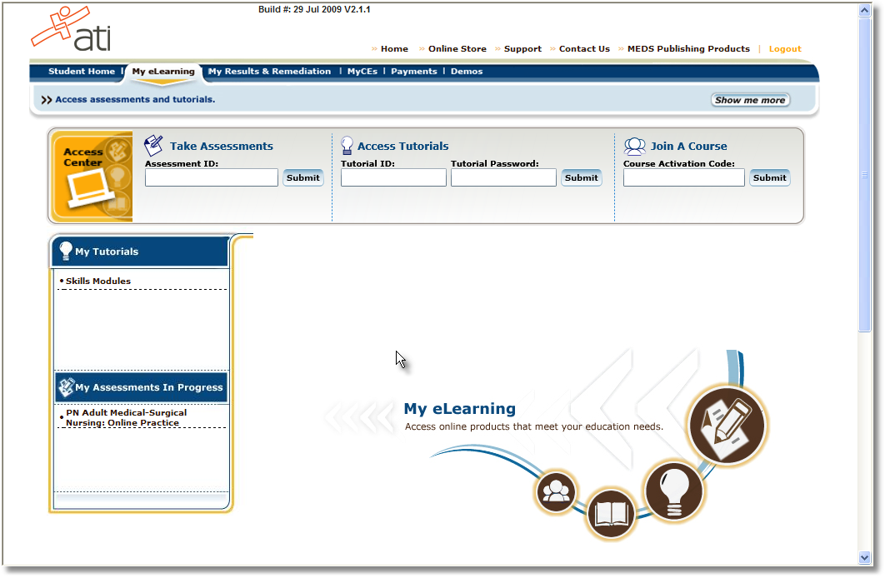Open the Student Home tab
This screenshot has height=578, width=885.
(x=82, y=71)
